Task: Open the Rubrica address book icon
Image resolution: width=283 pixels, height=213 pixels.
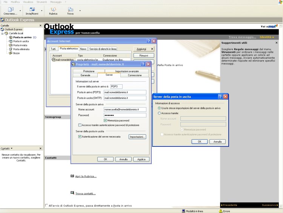Action: [53, 9]
